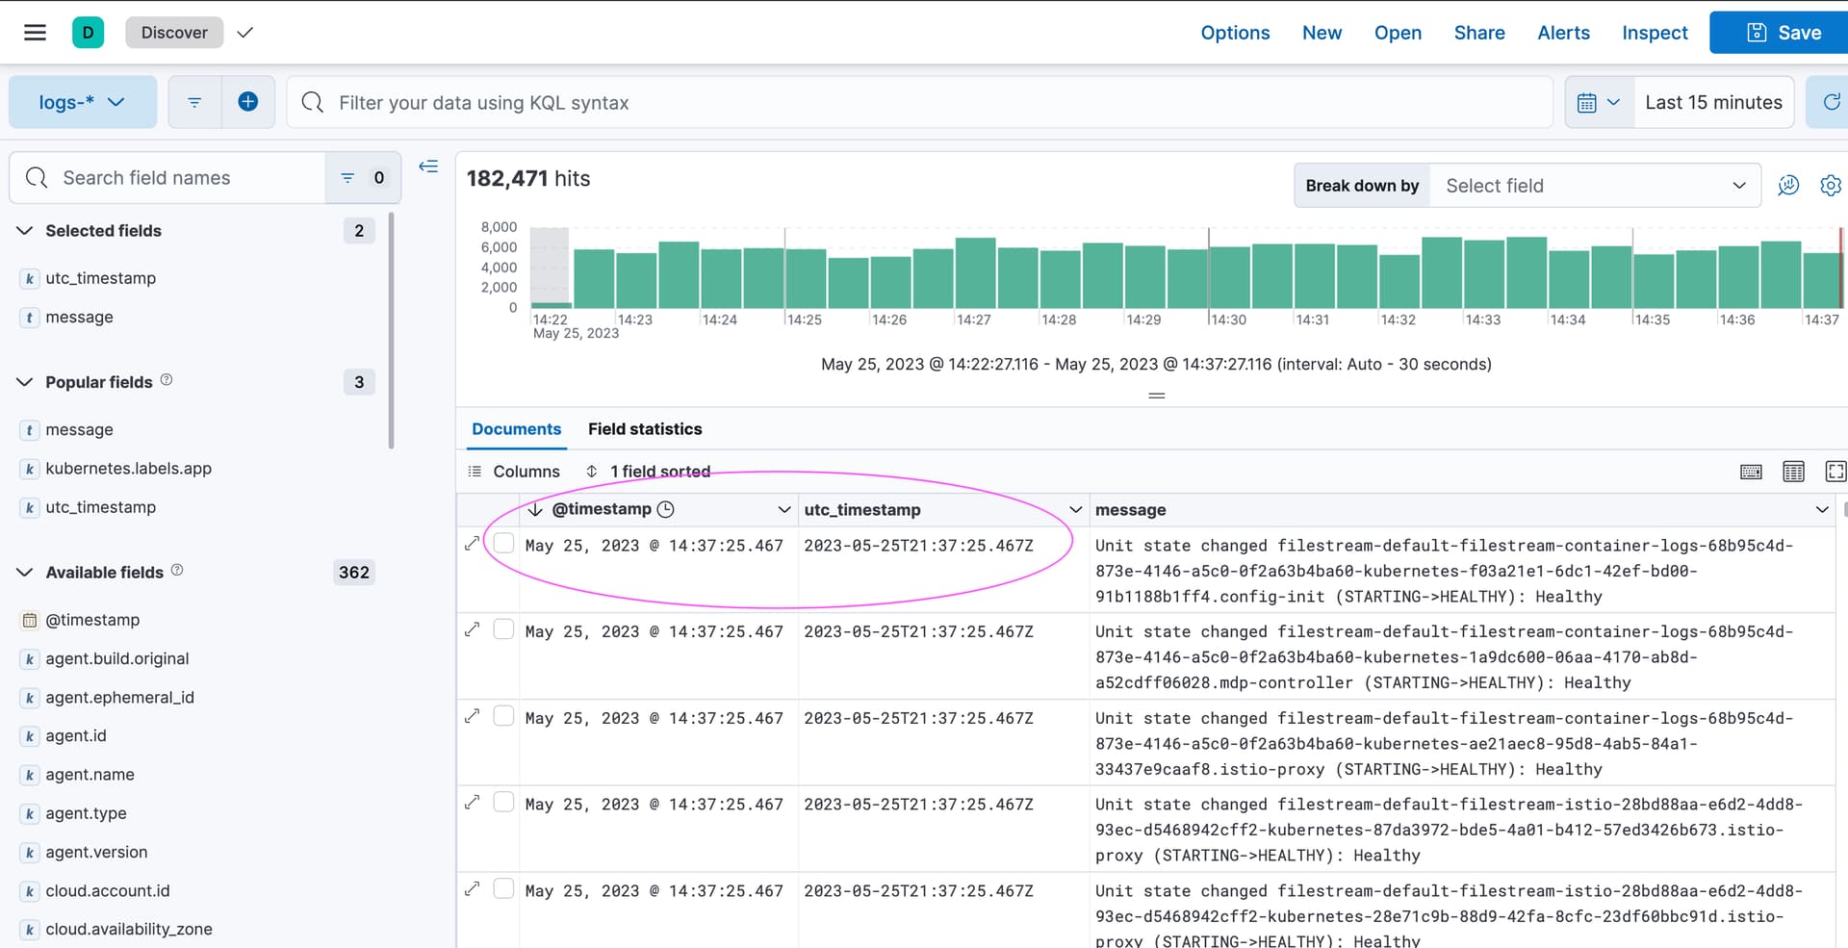
Task: Click the add filter plus icon
Action: pos(247,102)
